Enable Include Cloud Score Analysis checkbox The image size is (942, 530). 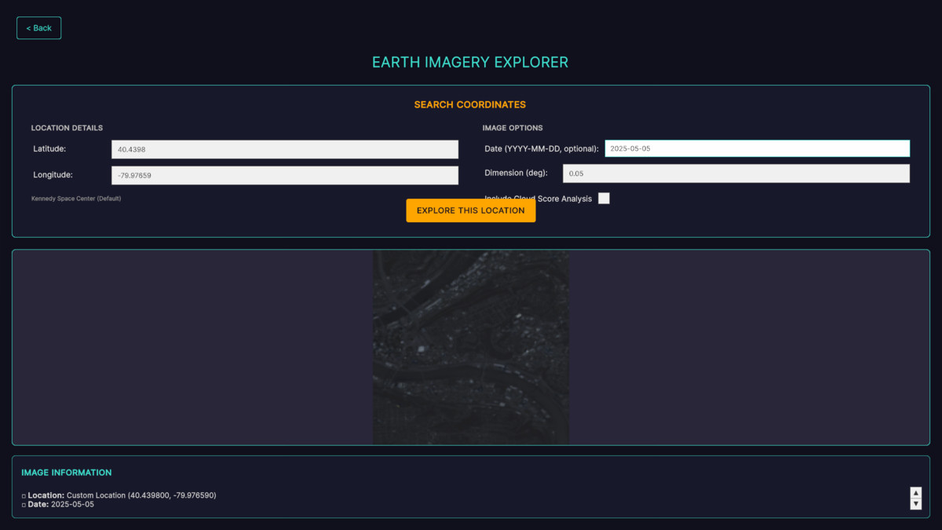[604, 199]
